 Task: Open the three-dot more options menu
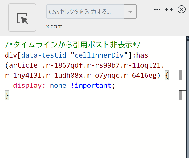[157, 10]
